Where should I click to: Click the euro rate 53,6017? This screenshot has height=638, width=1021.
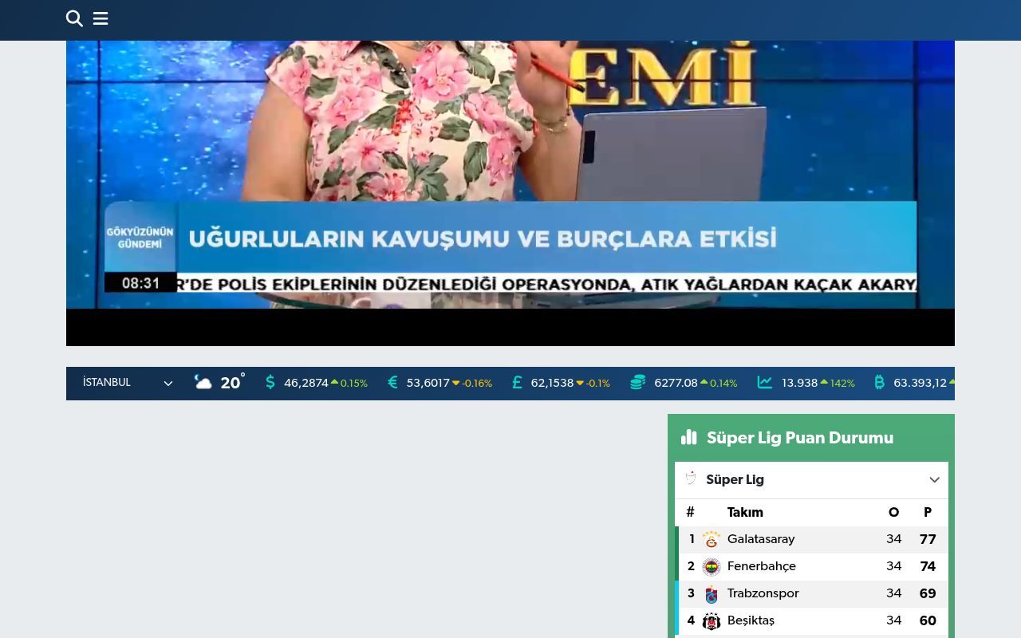(x=428, y=383)
